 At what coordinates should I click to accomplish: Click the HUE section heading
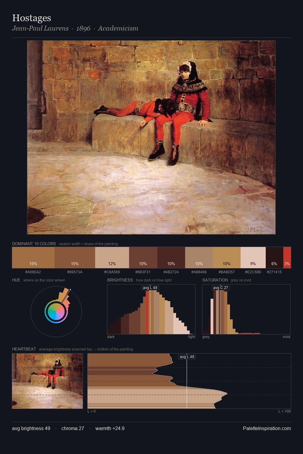(16, 280)
